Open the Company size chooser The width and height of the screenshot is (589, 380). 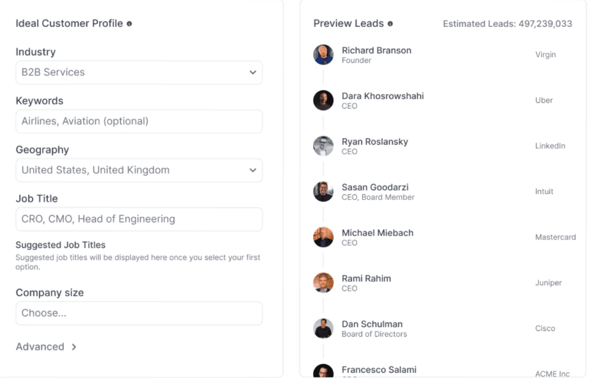pyautogui.click(x=139, y=313)
